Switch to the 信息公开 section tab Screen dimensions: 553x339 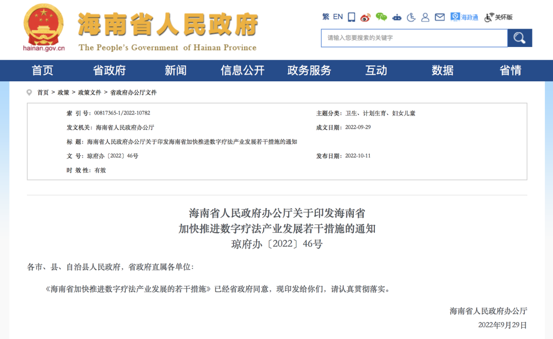[242, 71]
